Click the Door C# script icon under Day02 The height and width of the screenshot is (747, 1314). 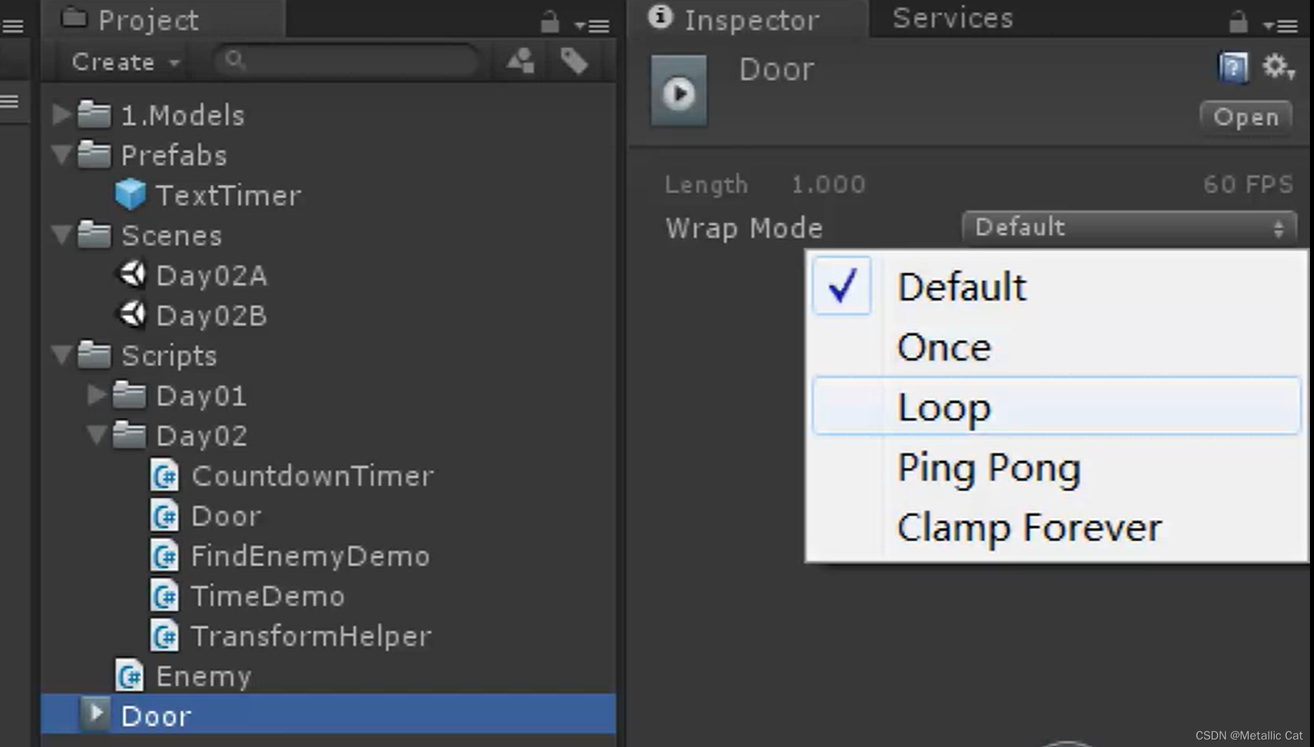(164, 515)
